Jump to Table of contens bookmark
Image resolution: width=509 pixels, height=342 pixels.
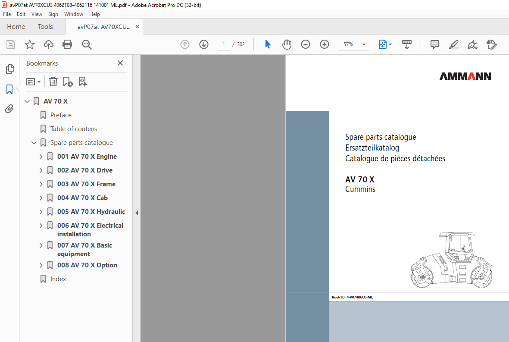74,129
